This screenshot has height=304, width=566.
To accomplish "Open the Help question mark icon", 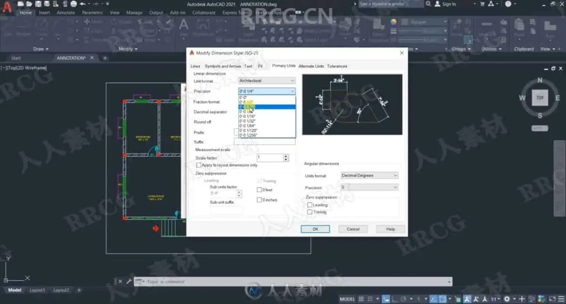I will tap(508, 4).
